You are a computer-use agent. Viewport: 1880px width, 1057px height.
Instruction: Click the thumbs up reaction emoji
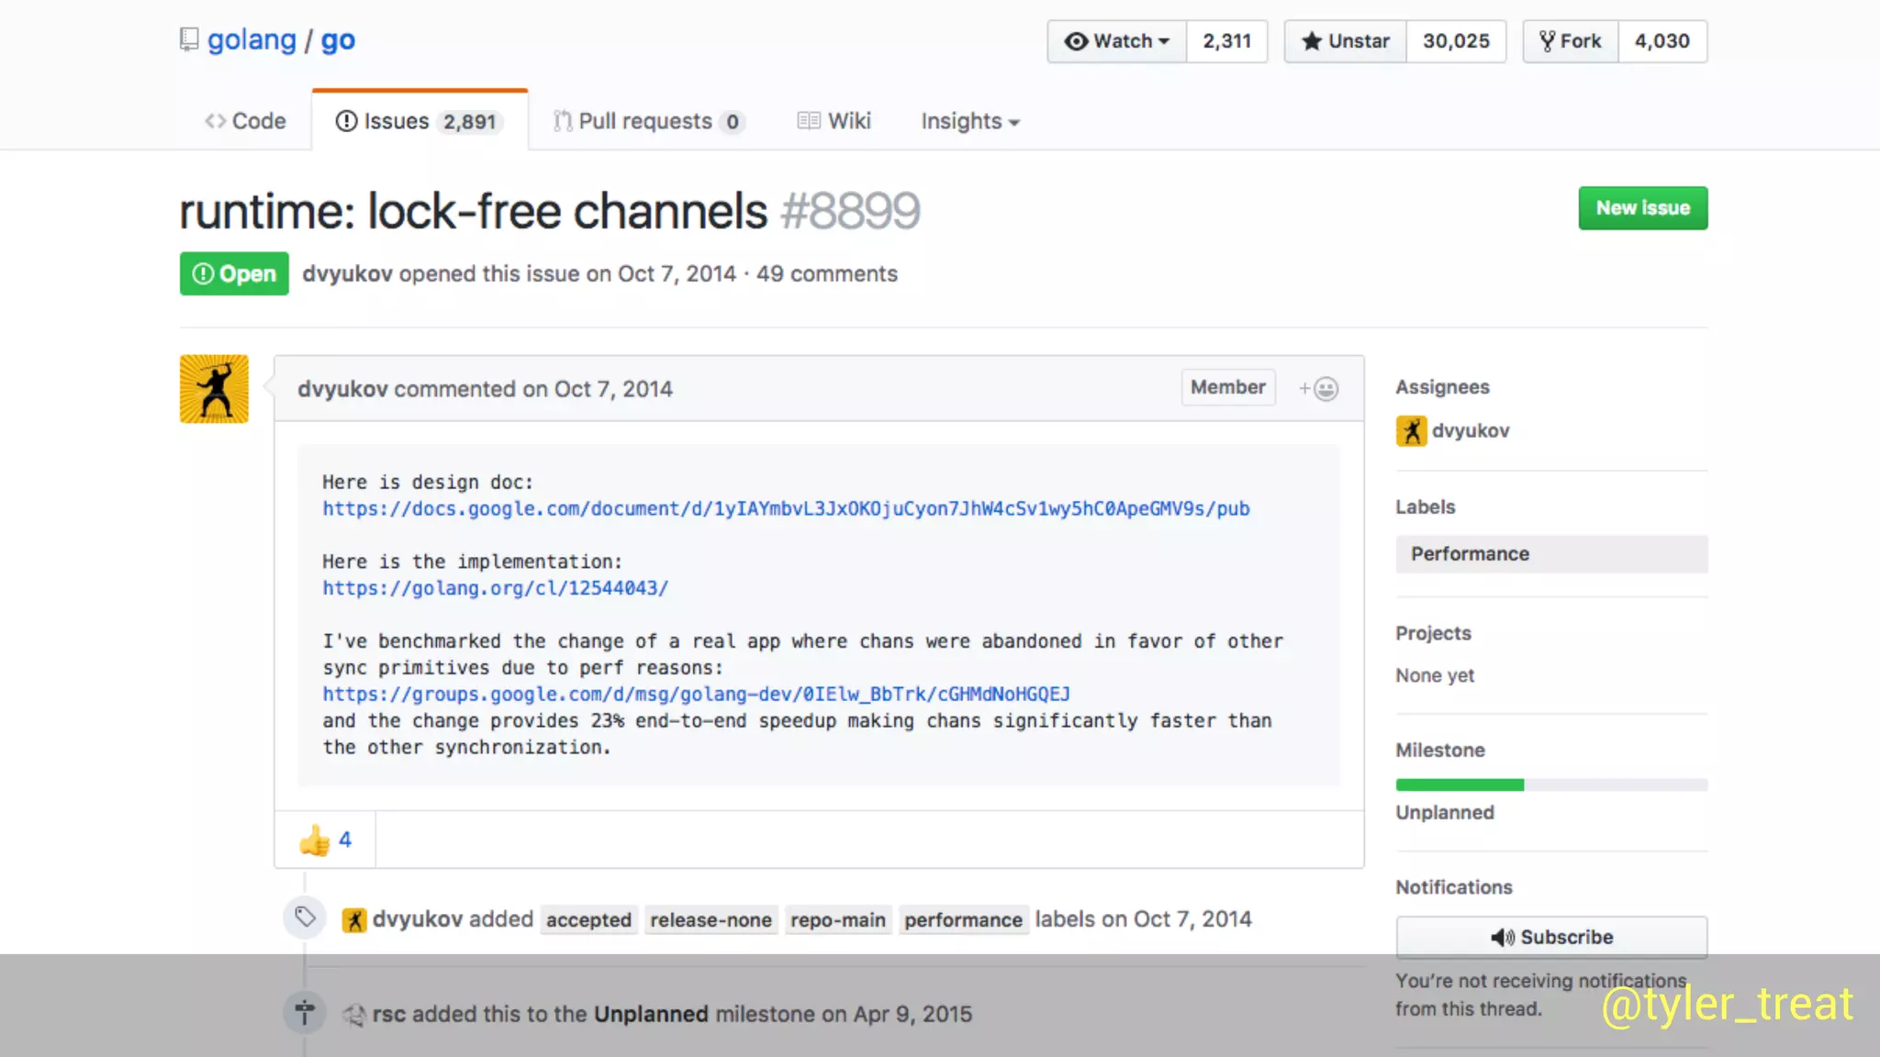315,840
